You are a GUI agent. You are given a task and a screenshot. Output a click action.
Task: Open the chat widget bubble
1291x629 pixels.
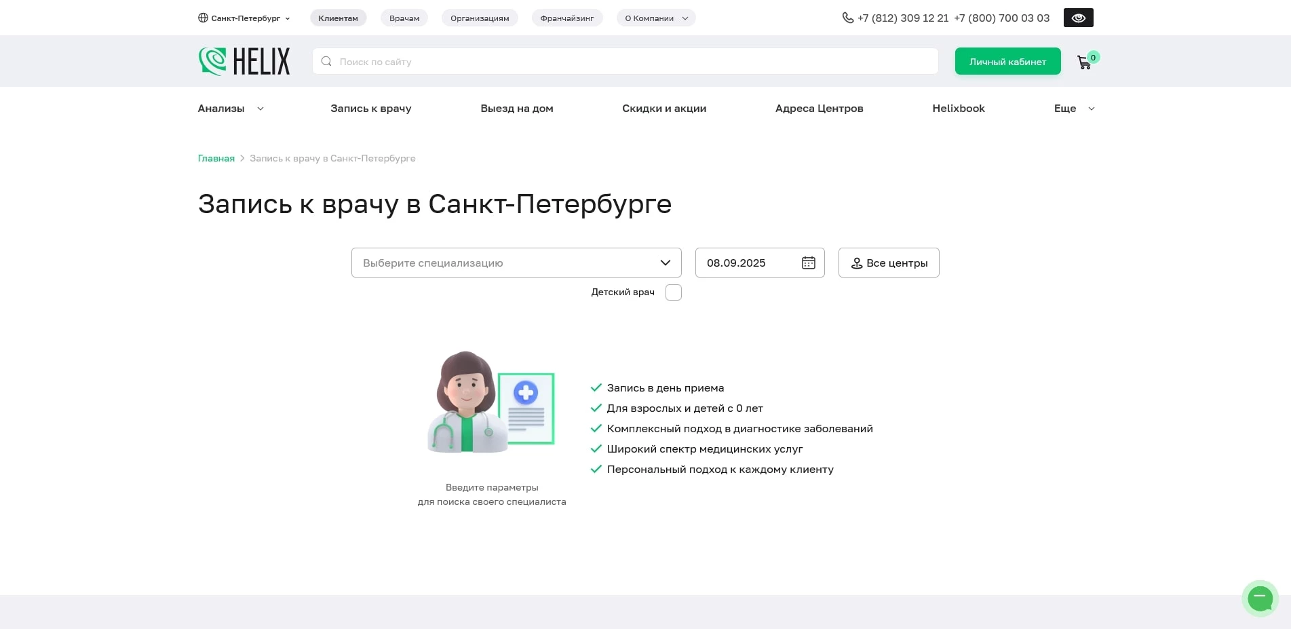click(1260, 598)
